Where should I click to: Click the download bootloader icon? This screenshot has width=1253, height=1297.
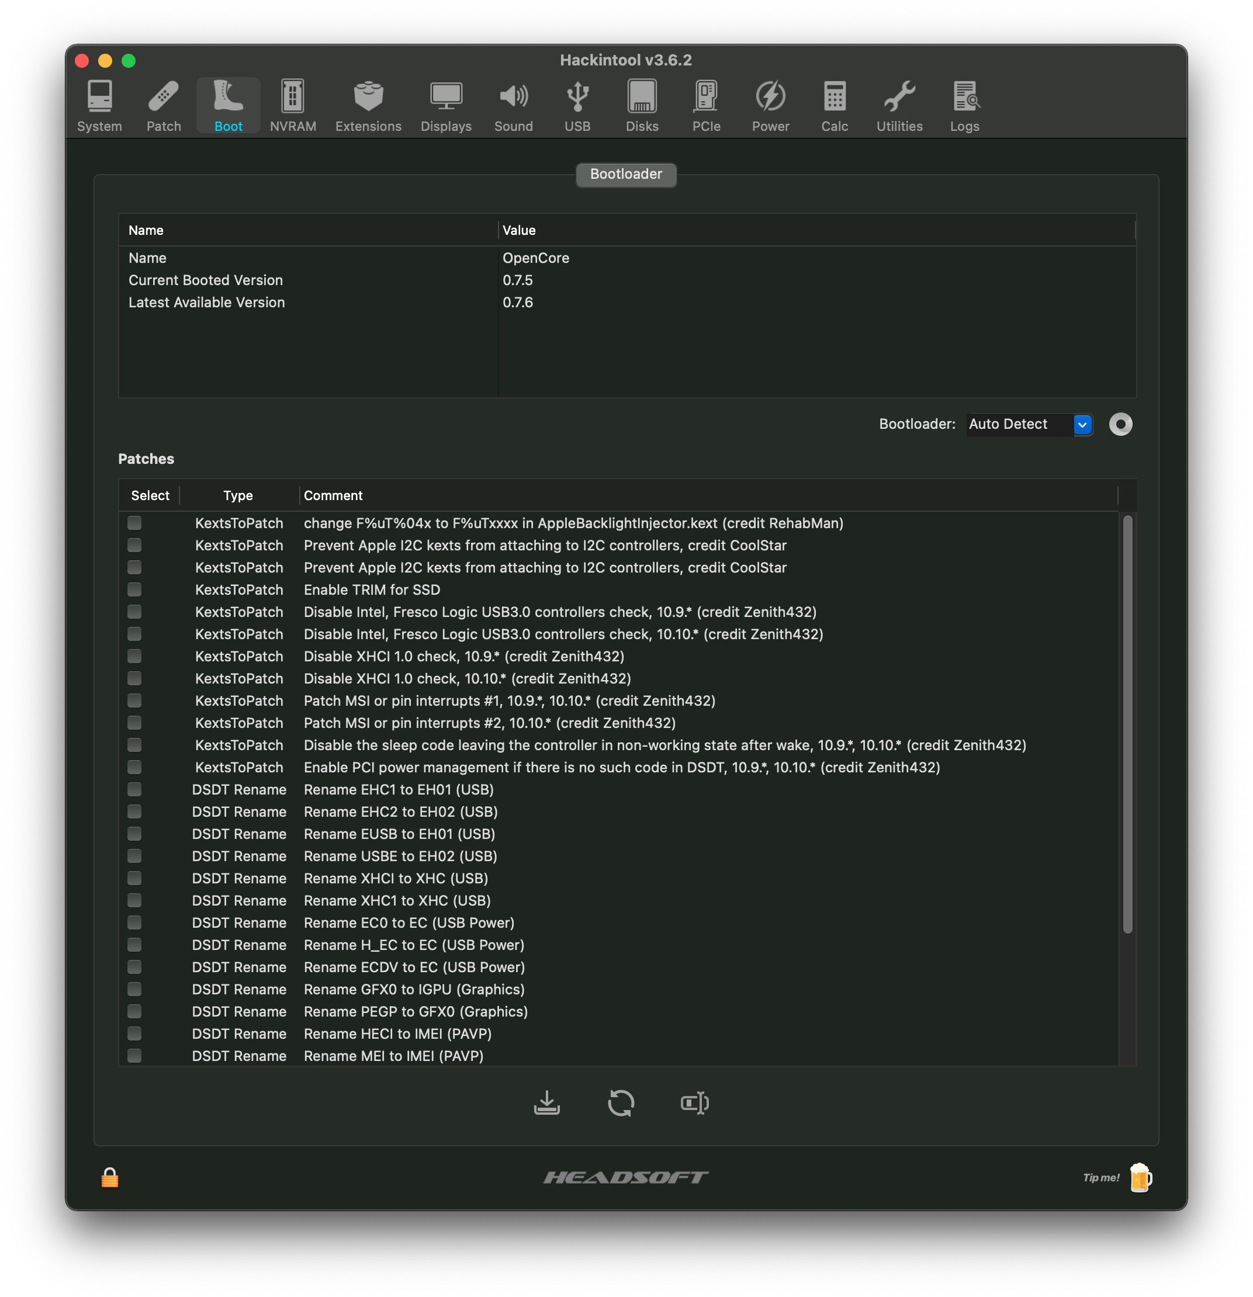(547, 1102)
